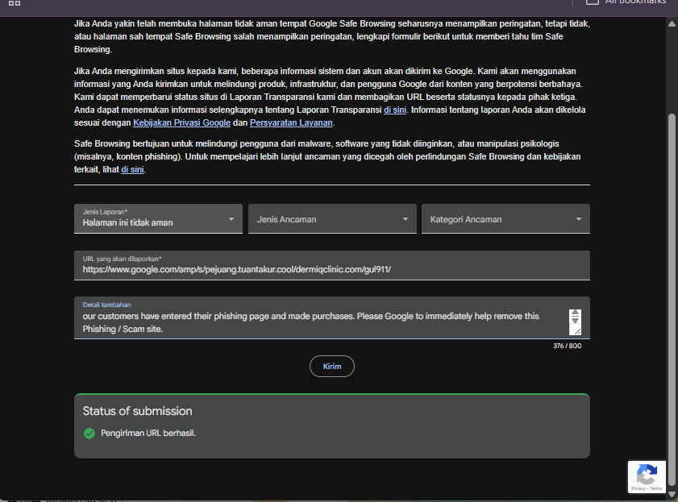This screenshot has height=502, width=678.
Task: Submit the form with the Kirim button
Action: pyautogui.click(x=332, y=367)
